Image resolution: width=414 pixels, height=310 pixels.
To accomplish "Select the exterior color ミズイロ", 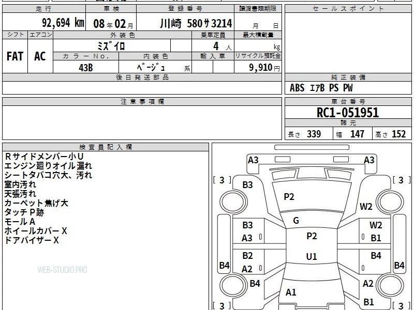I will click(111, 47).
